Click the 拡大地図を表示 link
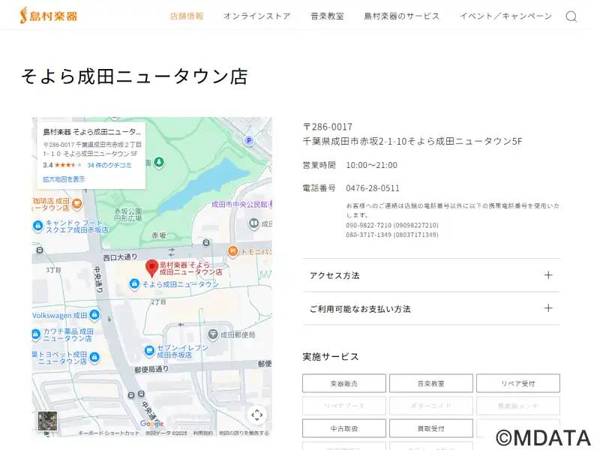Screen dimensions: 600x450 tap(64, 179)
